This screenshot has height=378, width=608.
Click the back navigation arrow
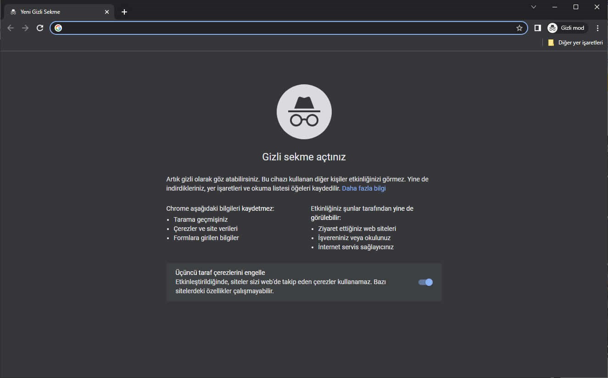[11, 28]
